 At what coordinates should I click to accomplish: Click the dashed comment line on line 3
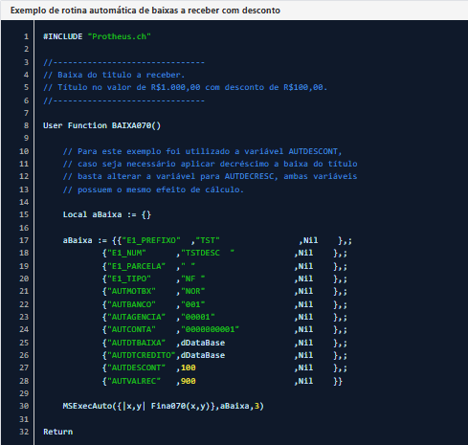[123, 62]
